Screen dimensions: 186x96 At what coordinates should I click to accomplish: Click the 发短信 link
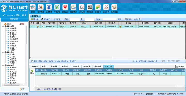click(x=51, y=61)
